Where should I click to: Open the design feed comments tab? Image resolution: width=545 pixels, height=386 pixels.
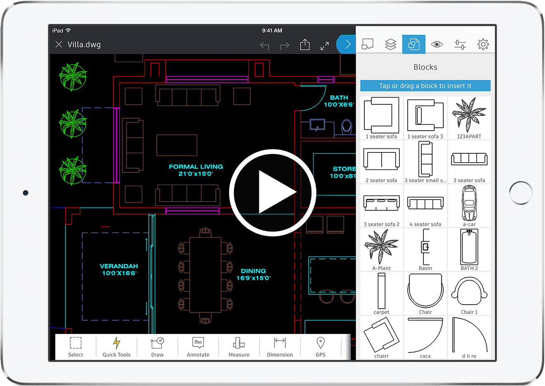tap(367, 44)
